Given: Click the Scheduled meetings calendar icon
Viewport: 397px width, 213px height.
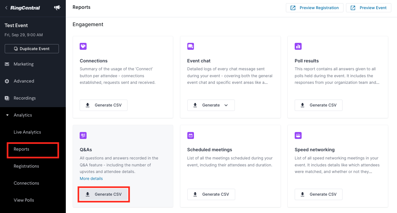Looking at the screenshot, I should pos(190,135).
